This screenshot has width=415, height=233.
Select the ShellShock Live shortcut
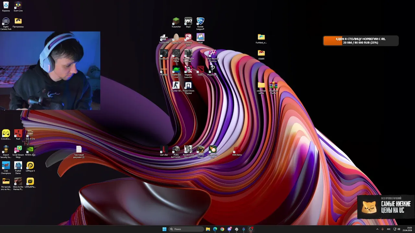tap(176, 72)
